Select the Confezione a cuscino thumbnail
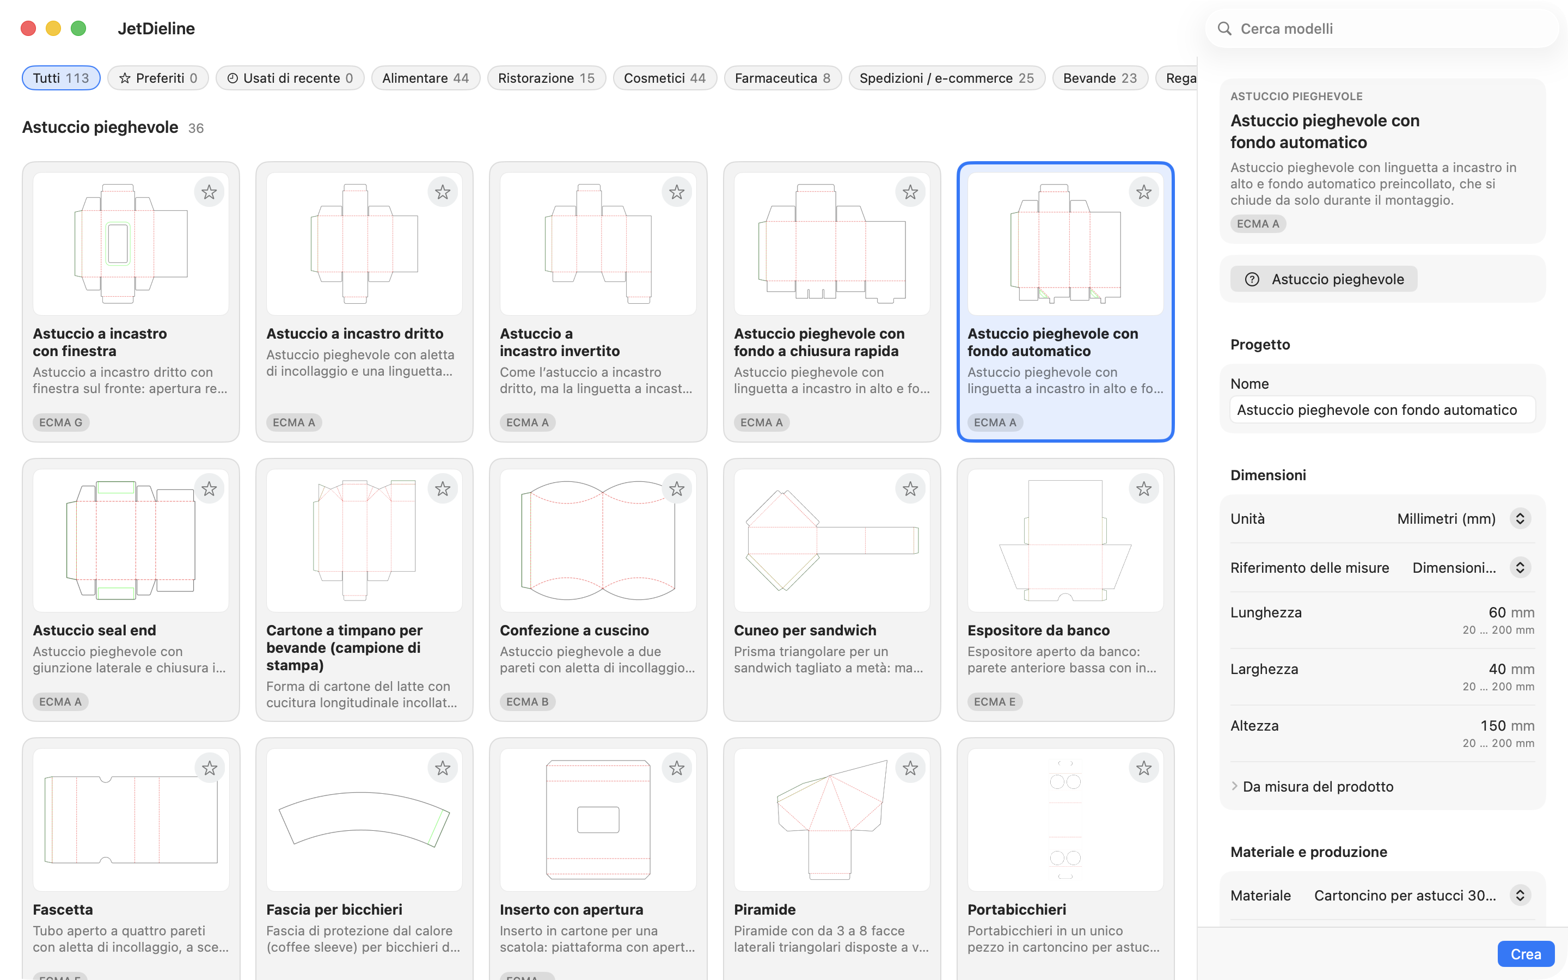Screen dimensions: 1568x980 (x=597, y=541)
